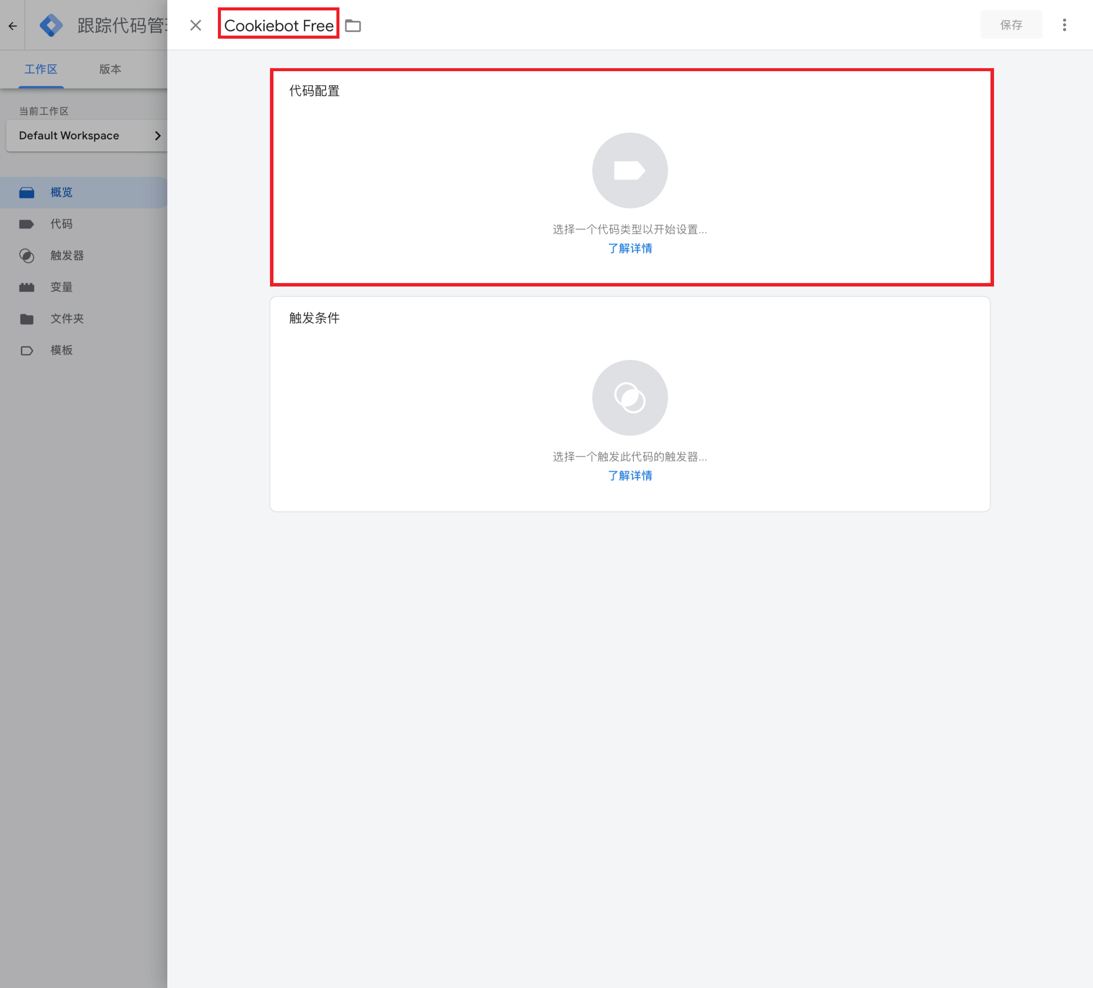Switch to the 工作区 tab
The image size is (1093, 988).
tap(41, 69)
